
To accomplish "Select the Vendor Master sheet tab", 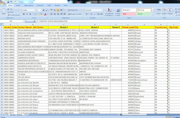I will 16,115.
